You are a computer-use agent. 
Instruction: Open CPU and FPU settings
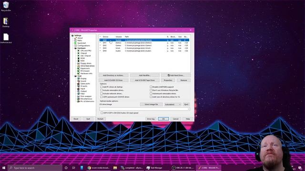86,51
